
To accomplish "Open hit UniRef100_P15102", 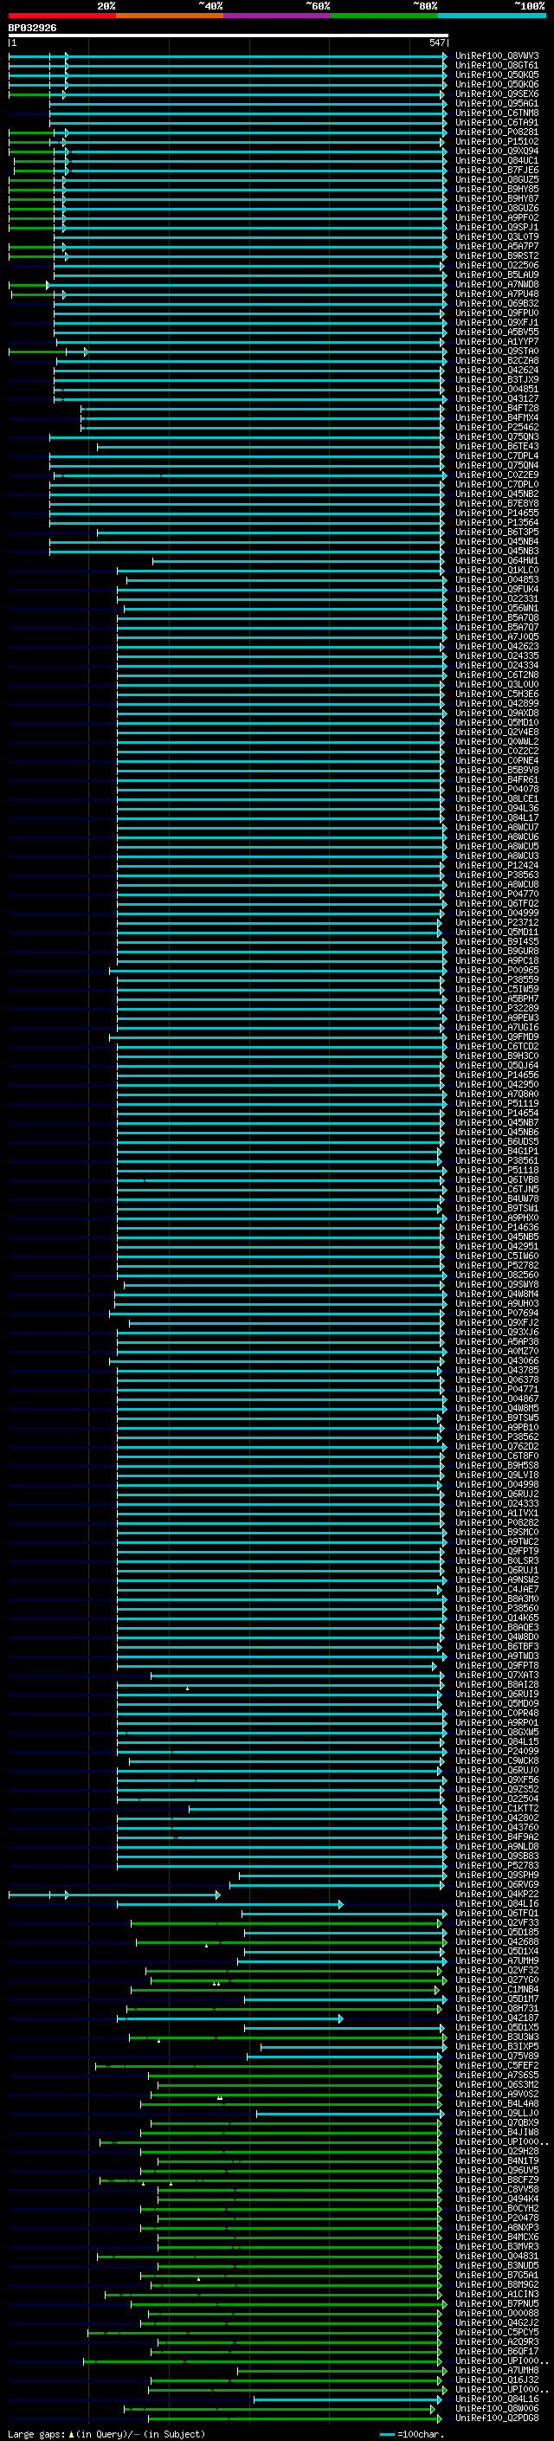I will point(496,142).
